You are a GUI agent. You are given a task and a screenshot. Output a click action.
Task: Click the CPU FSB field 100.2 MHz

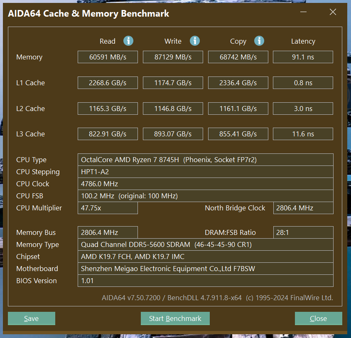pyautogui.click(x=206, y=196)
